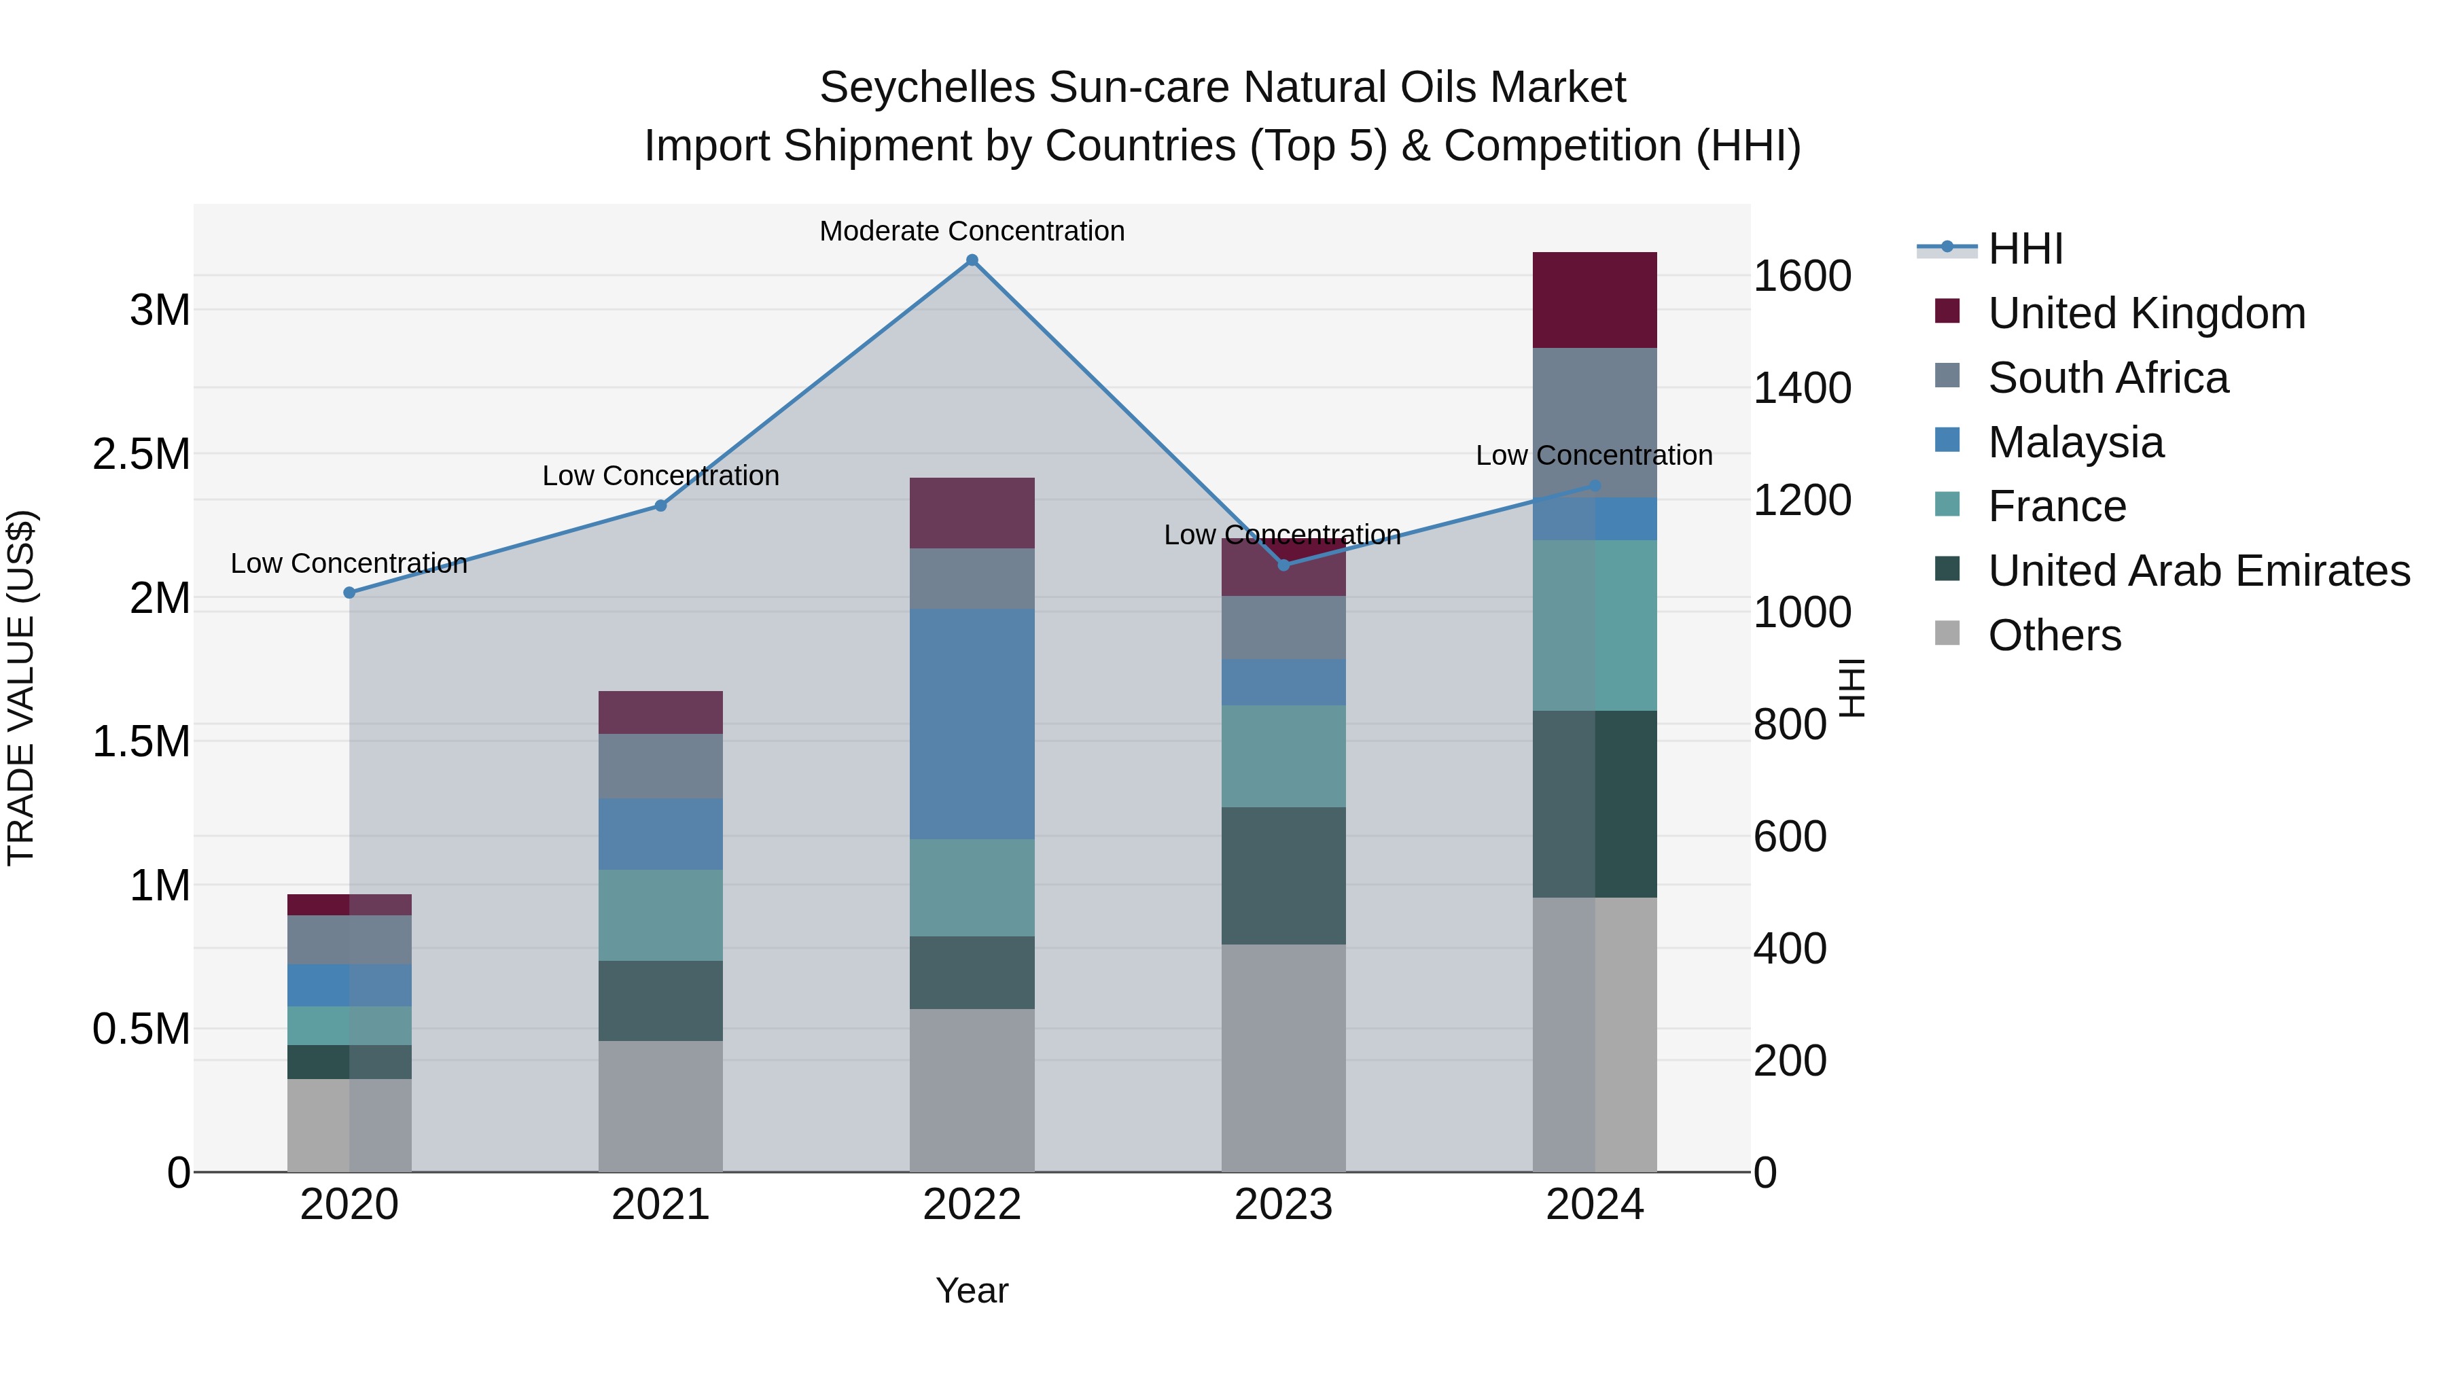This screenshot has height=1376, width=2446.
Task: Click the France teal legend swatch
Action: (x=1947, y=504)
